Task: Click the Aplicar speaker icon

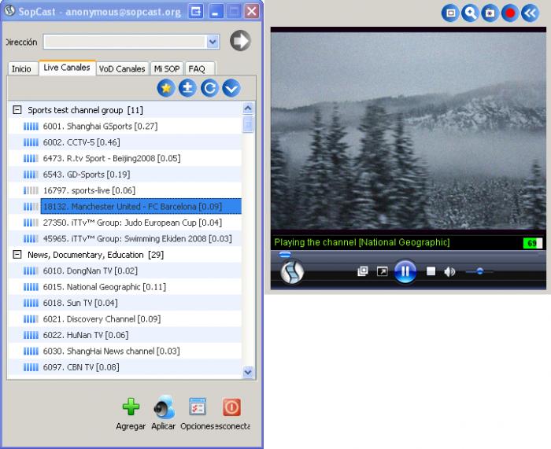Action: [164, 407]
